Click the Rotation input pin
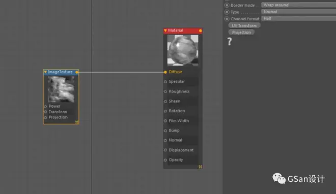The image size is (336, 194). click(165, 111)
